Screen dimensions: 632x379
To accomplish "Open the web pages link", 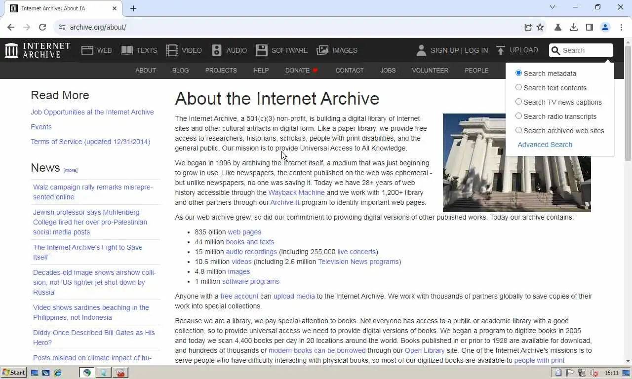I will click(x=244, y=232).
